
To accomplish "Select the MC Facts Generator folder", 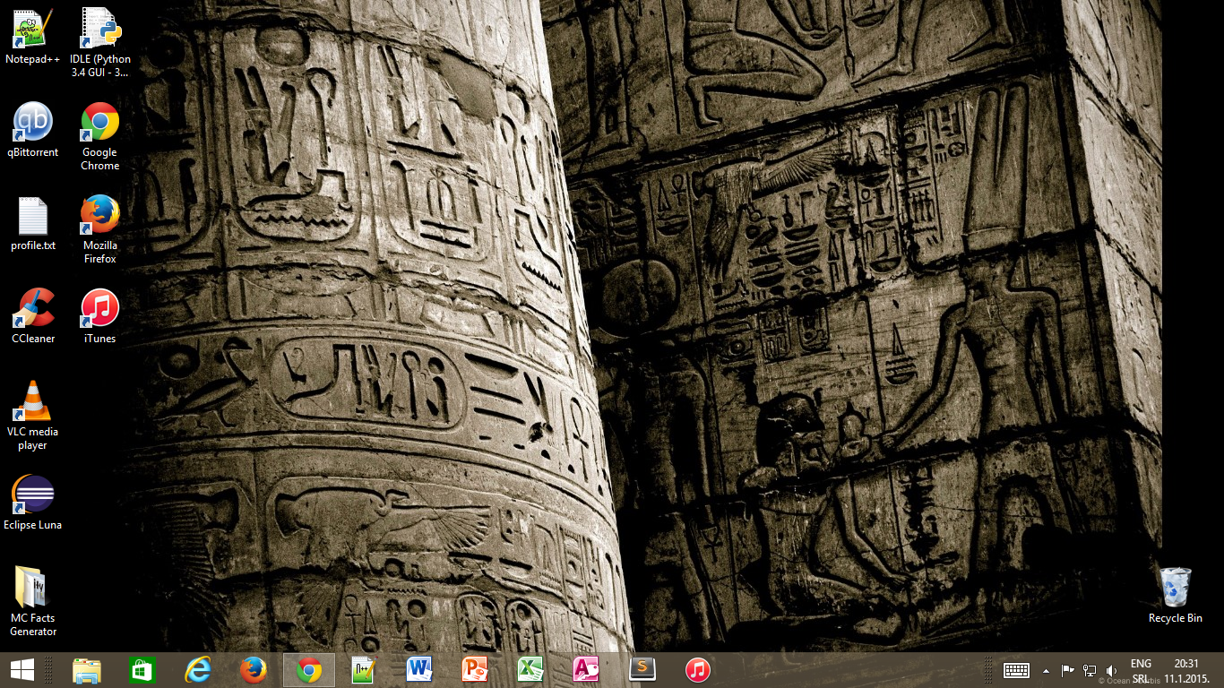I will (32, 603).
